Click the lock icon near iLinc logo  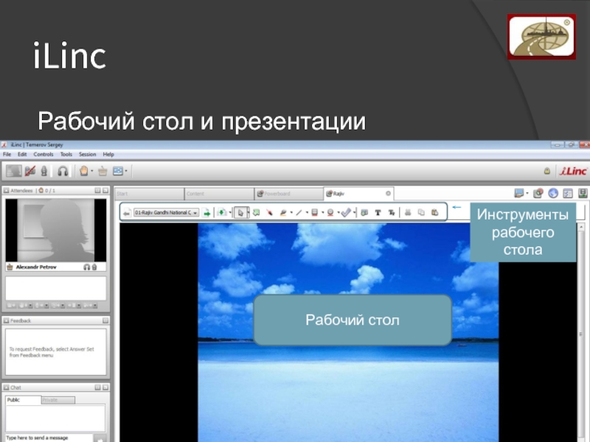coord(547,171)
